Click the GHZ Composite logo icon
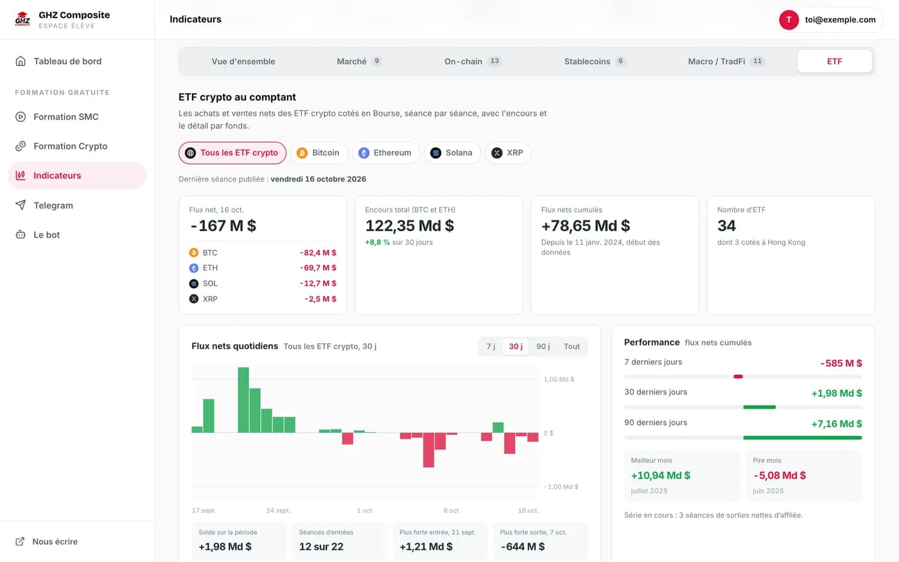This screenshot has height=562, width=899. 22,19
